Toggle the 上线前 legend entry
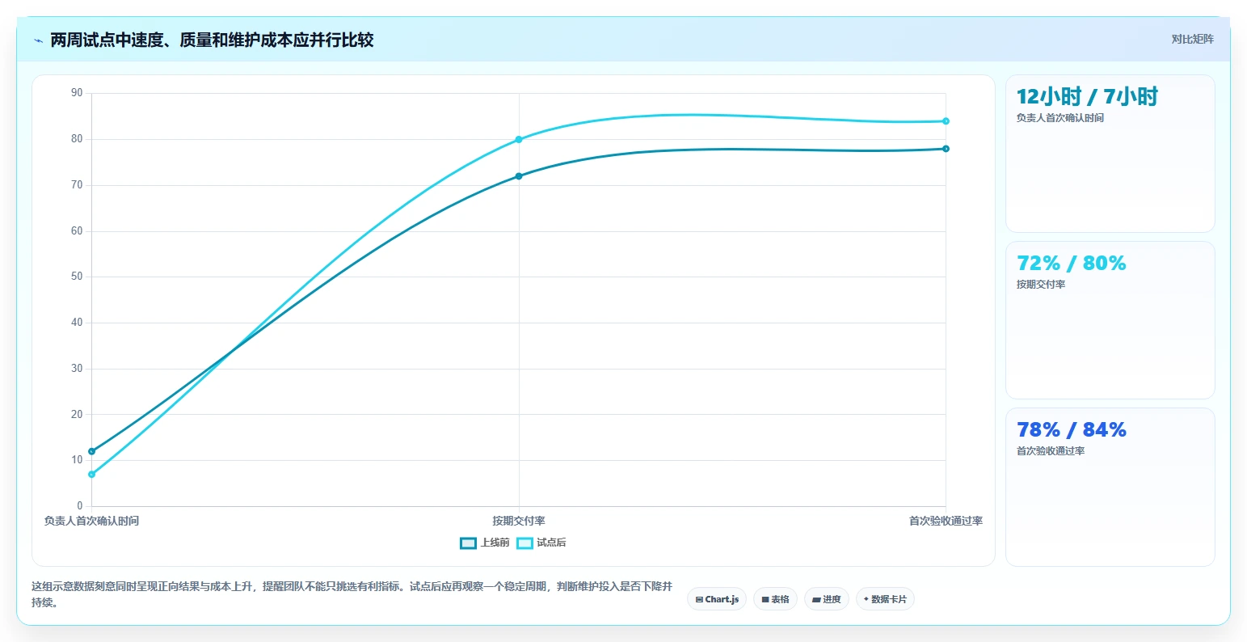This screenshot has width=1247, height=642. pos(485,543)
